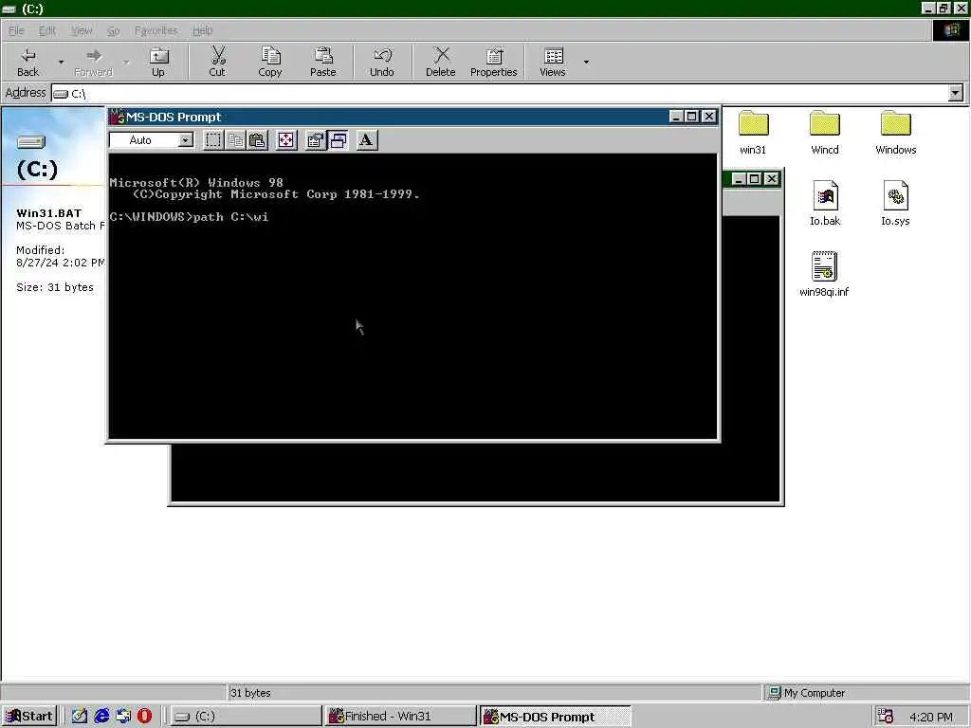
Task: Click Show Desktop quick launch icon
Action: pyautogui.click(x=80, y=717)
